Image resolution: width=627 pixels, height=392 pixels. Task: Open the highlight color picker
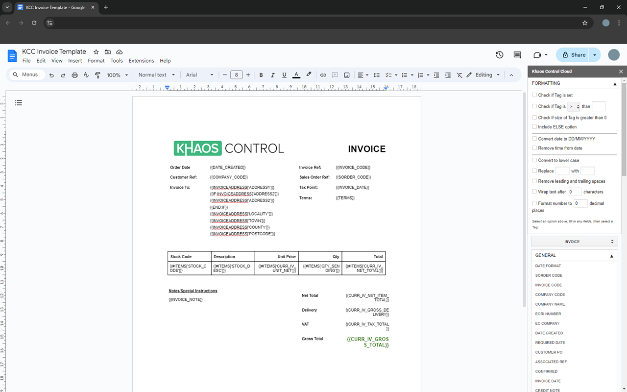[309, 75]
